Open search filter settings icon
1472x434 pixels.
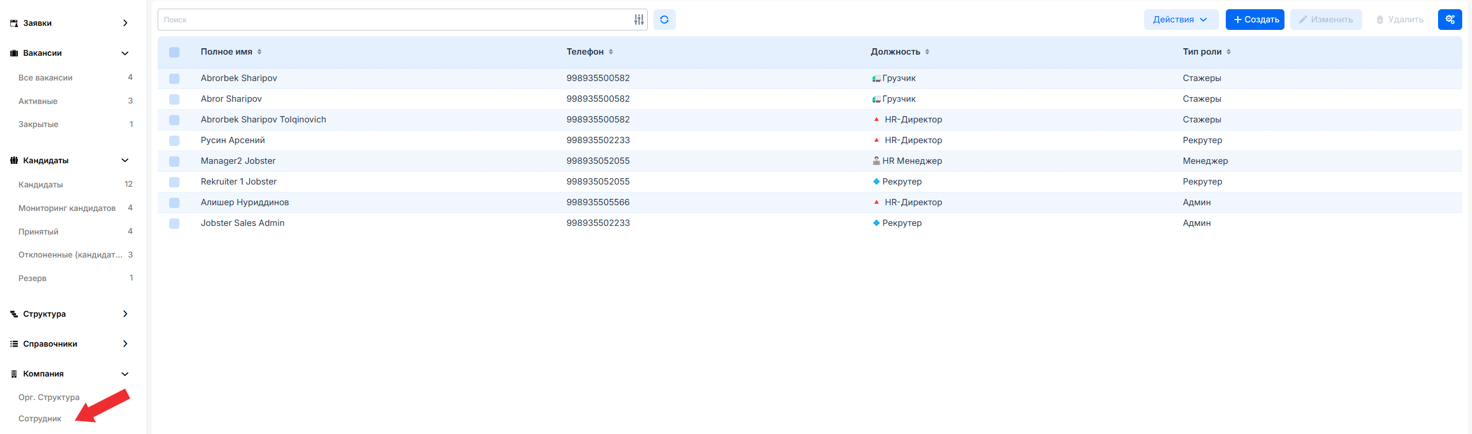638,20
